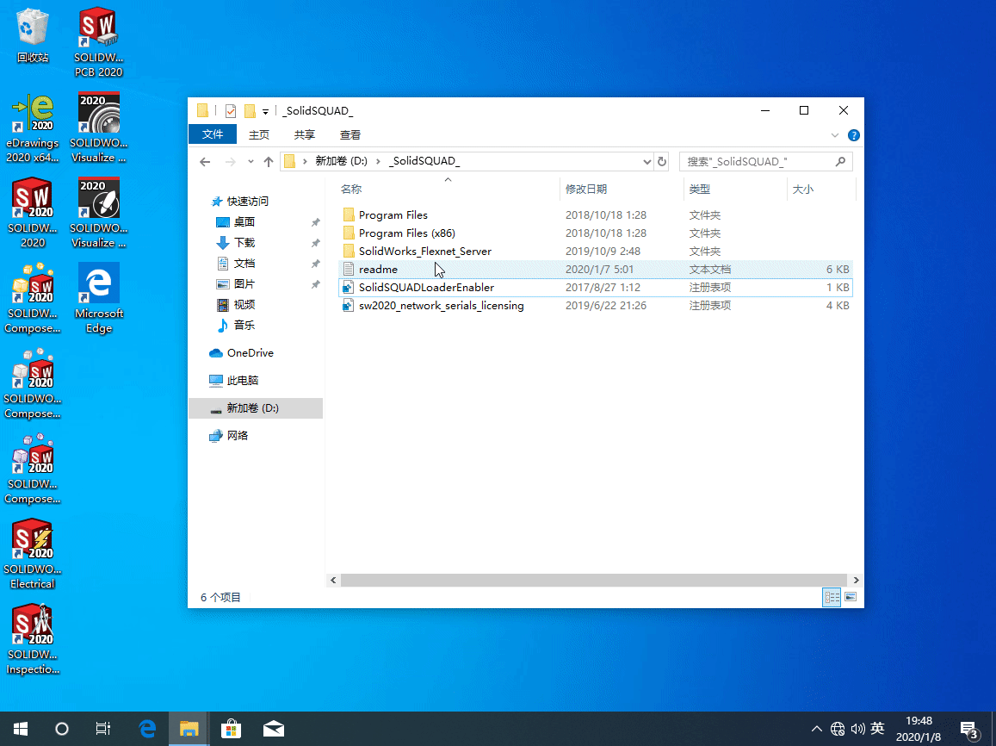Open volume control in system tray
This screenshot has width=996, height=746.
857,729
